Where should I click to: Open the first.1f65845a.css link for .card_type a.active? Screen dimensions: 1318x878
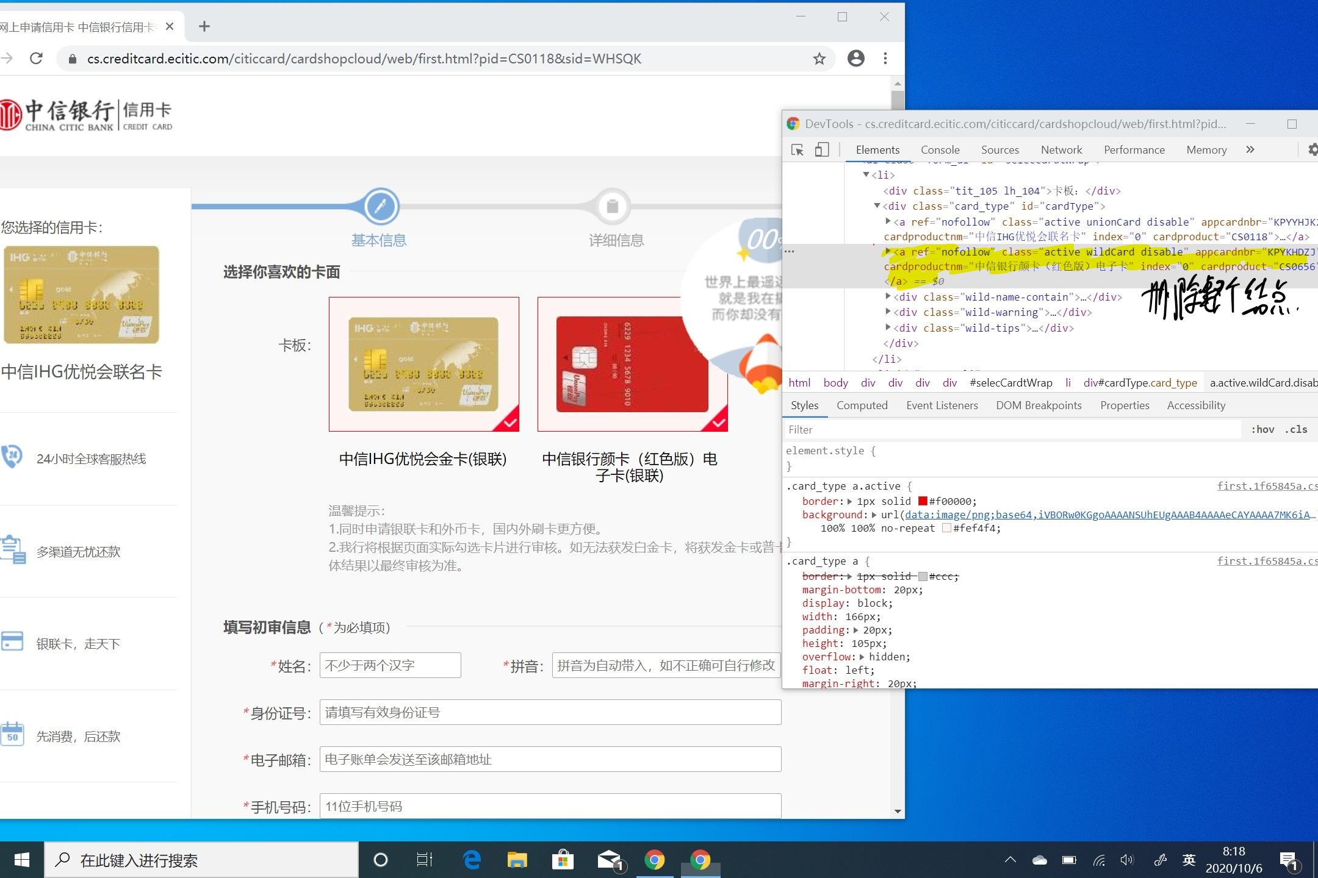(1267, 486)
